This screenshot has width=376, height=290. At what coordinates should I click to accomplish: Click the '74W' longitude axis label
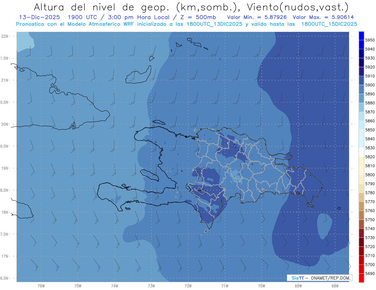(115, 286)
